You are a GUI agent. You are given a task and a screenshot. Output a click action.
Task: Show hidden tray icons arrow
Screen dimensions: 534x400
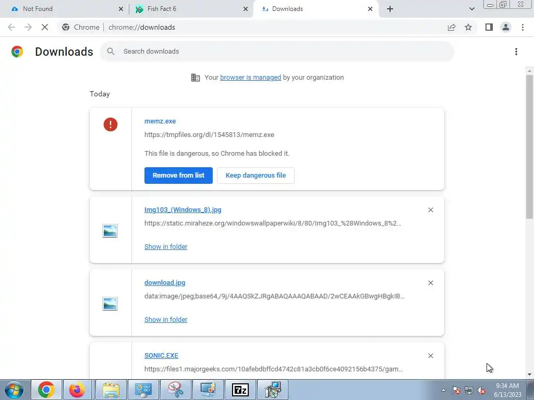click(x=443, y=390)
